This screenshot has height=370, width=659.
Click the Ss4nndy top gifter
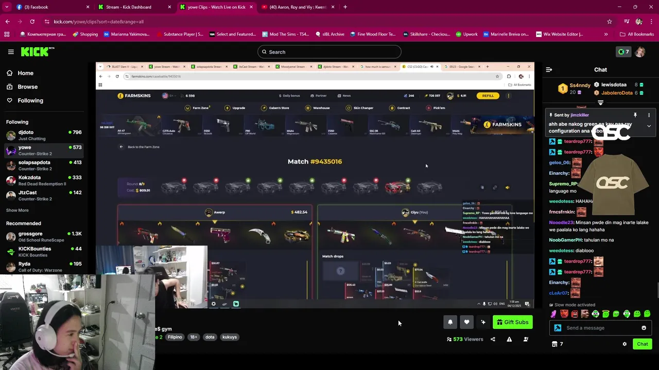pos(575,88)
